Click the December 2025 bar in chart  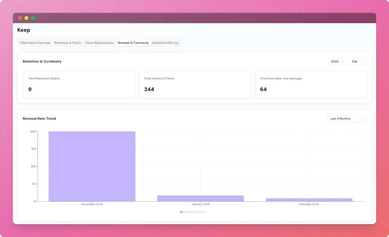[92, 166]
